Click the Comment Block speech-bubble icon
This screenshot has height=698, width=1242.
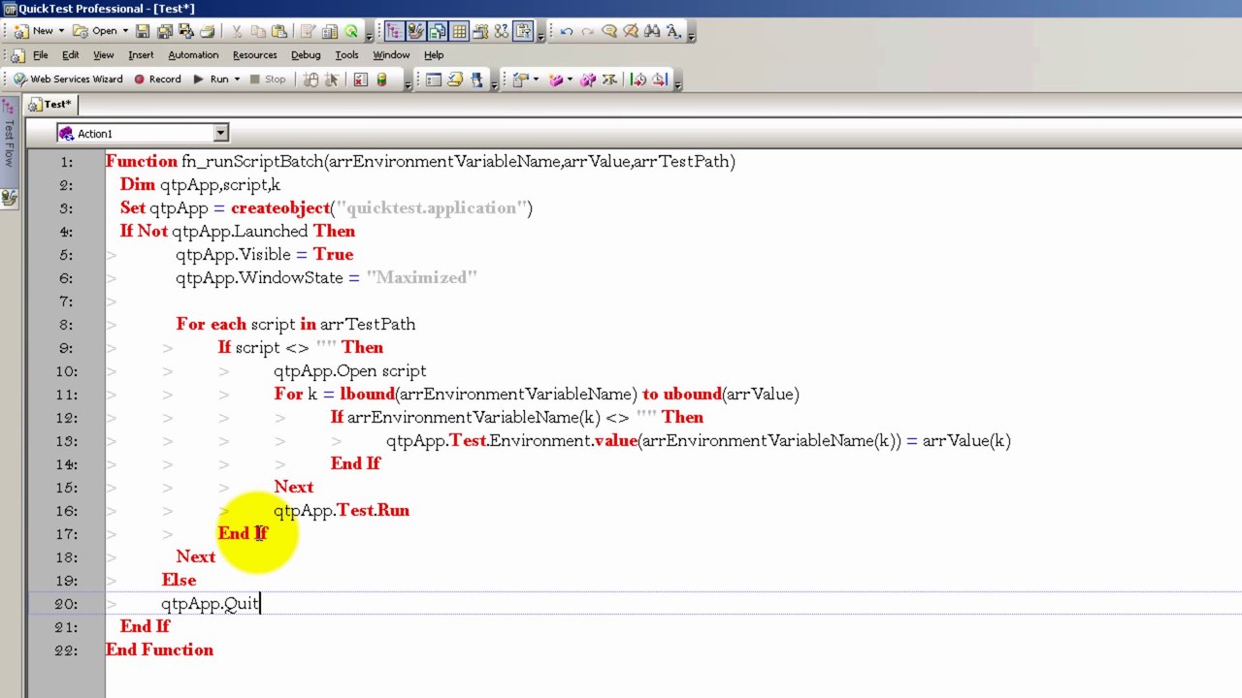coord(609,31)
